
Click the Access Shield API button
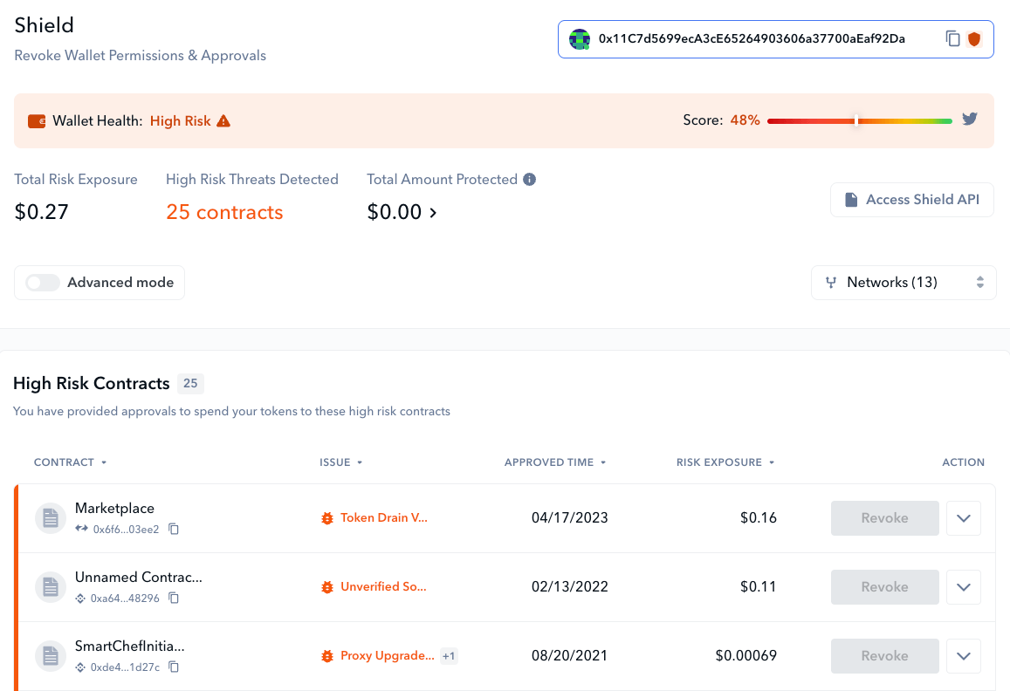[912, 200]
